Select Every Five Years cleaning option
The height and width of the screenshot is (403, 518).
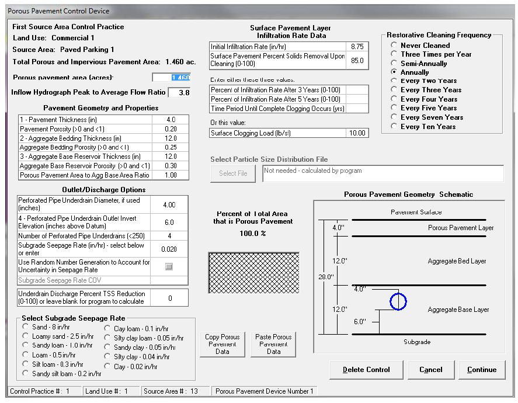coord(395,108)
